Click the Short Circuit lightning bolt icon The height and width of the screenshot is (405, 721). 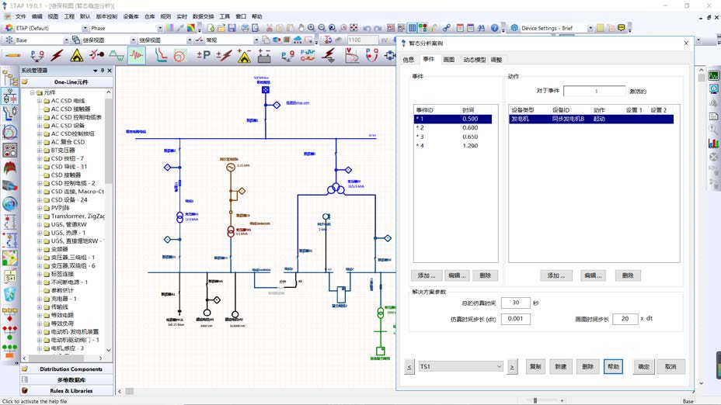(57, 56)
